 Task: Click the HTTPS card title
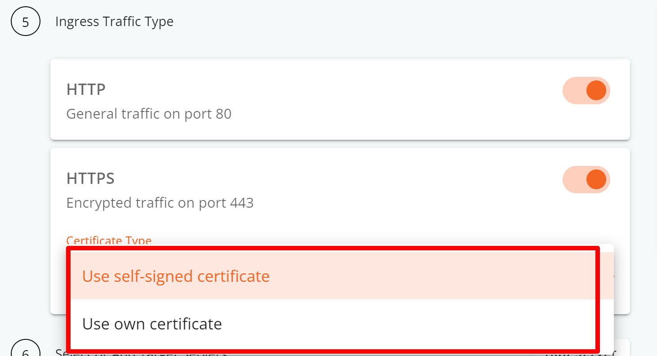tap(90, 178)
